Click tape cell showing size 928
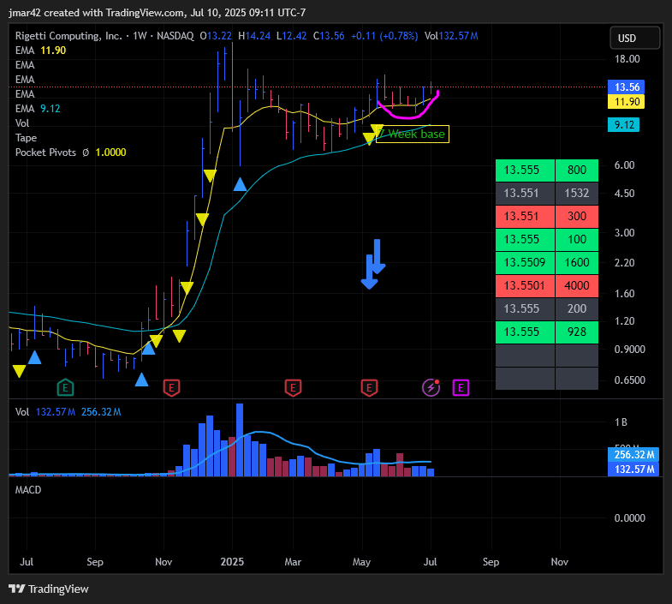This screenshot has height=604, width=672. pyautogui.click(x=577, y=332)
